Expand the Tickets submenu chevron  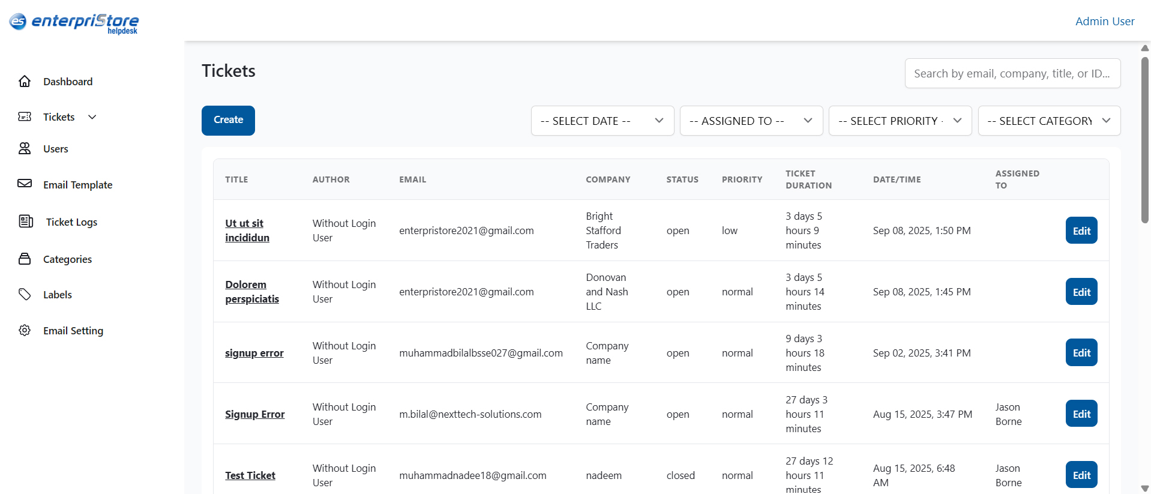[x=92, y=117]
